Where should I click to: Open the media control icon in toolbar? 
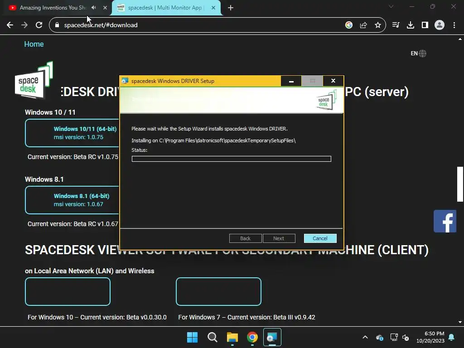coord(396,25)
